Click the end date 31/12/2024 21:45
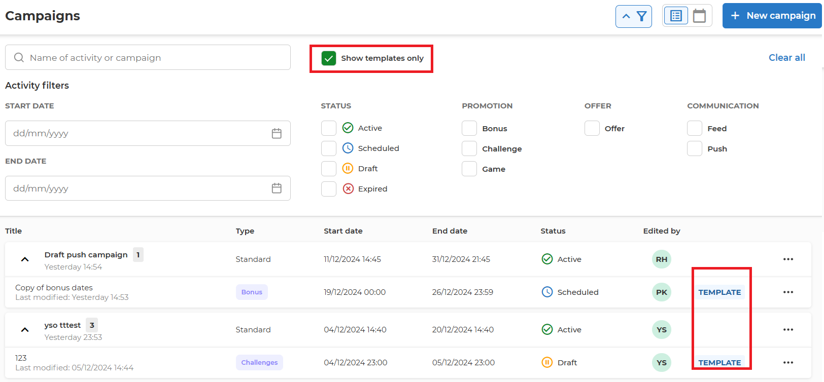 [x=461, y=259]
